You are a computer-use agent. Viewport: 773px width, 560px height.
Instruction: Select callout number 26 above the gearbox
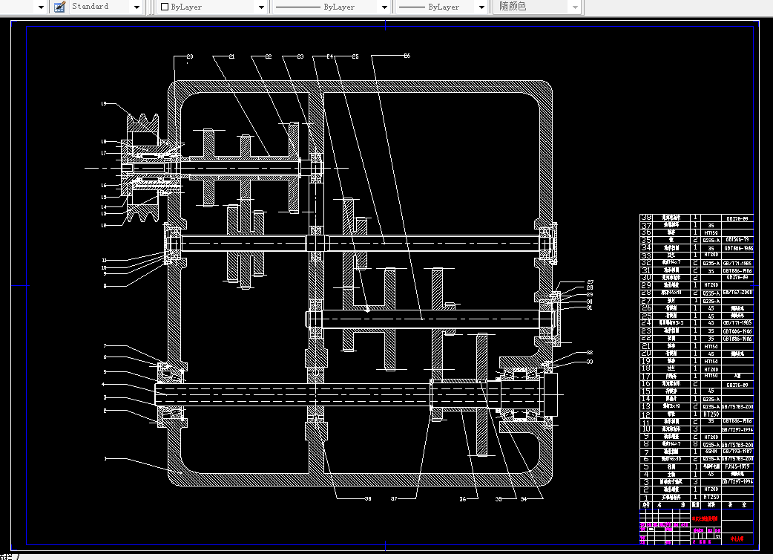coord(407,56)
